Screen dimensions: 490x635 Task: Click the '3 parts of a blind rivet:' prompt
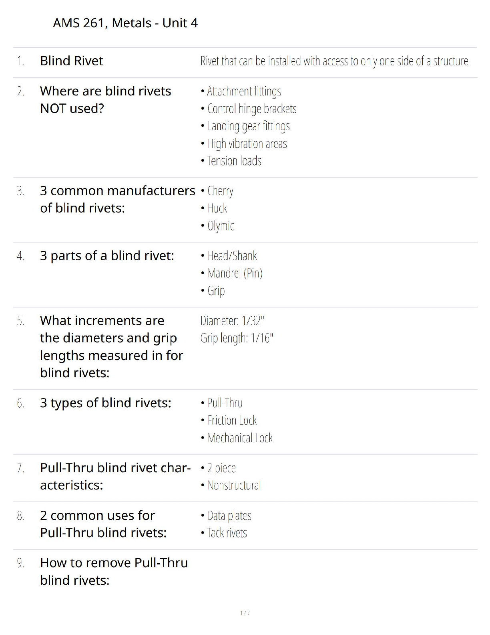point(107,256)
